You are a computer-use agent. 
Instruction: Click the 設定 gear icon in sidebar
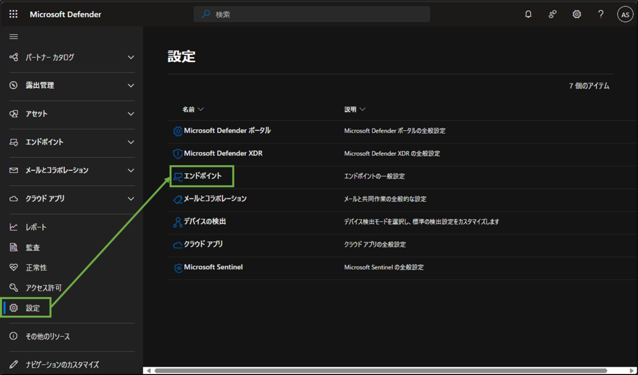[x=14, y=308]
